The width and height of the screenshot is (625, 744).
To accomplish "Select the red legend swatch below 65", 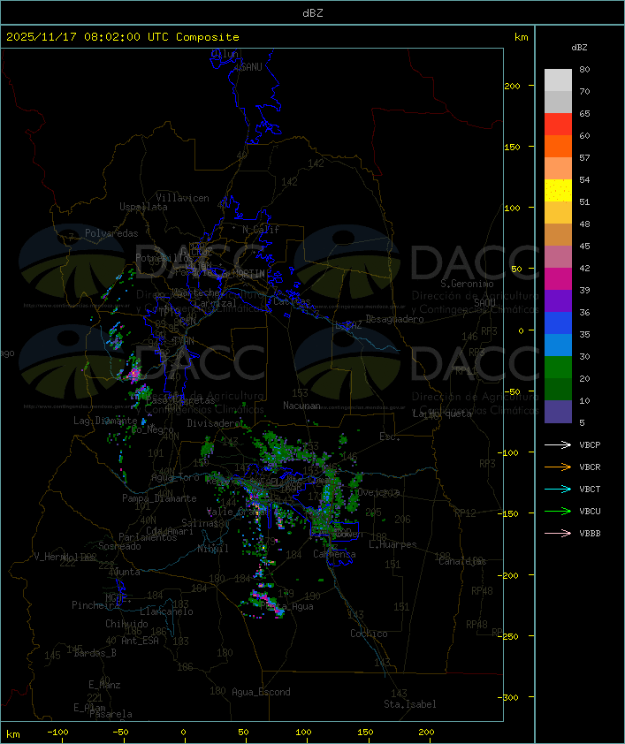I will click(x=558, y=124).
